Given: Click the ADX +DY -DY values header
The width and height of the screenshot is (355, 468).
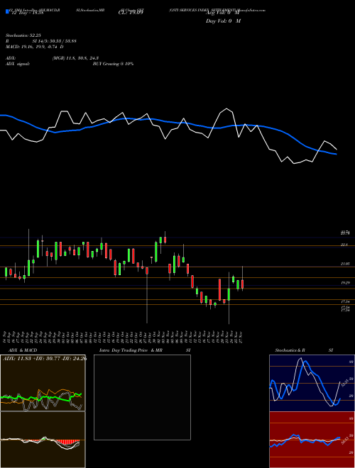Looking at the screenshot, I should point(45,359).
